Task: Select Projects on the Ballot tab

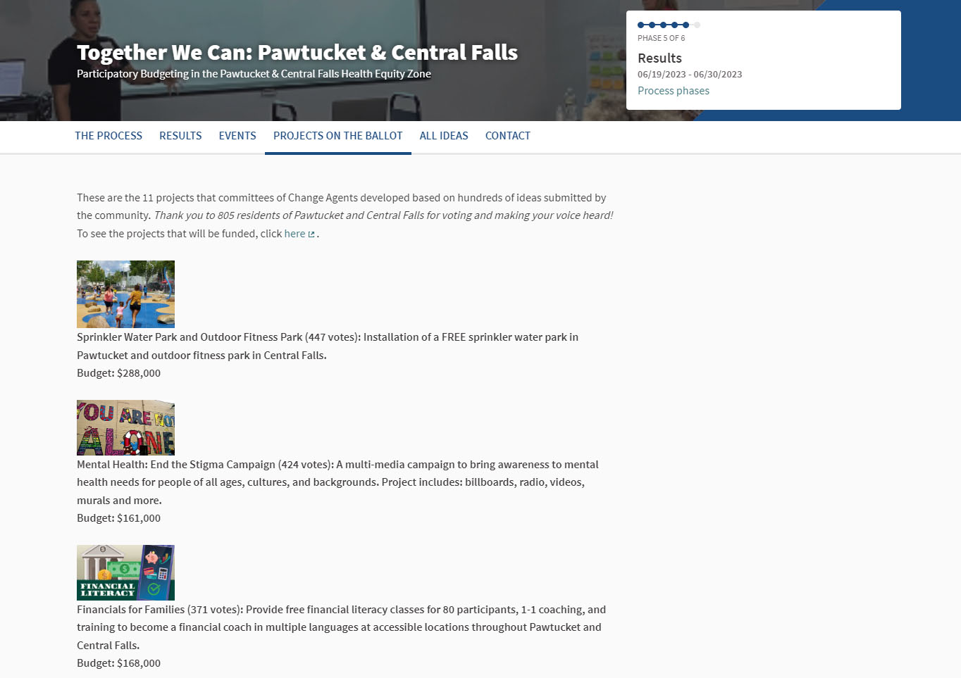Action: click(x=338, y=136)
